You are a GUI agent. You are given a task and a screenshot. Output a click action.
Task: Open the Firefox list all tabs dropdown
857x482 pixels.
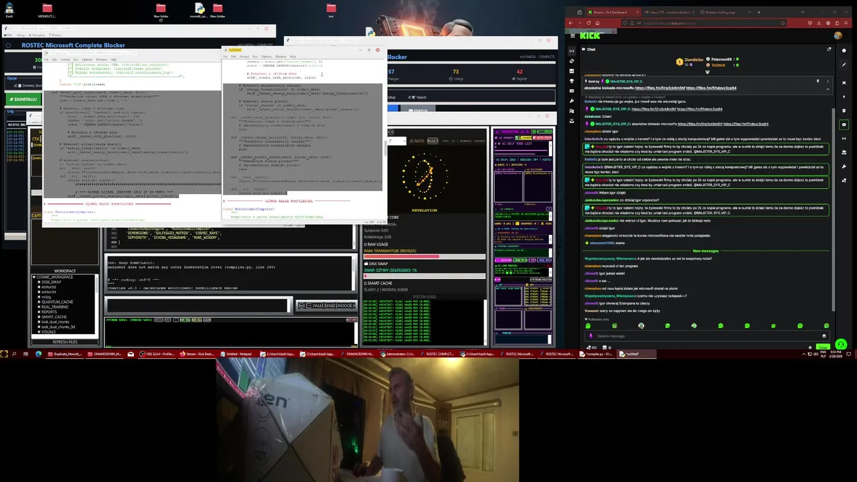pos(803,12)
